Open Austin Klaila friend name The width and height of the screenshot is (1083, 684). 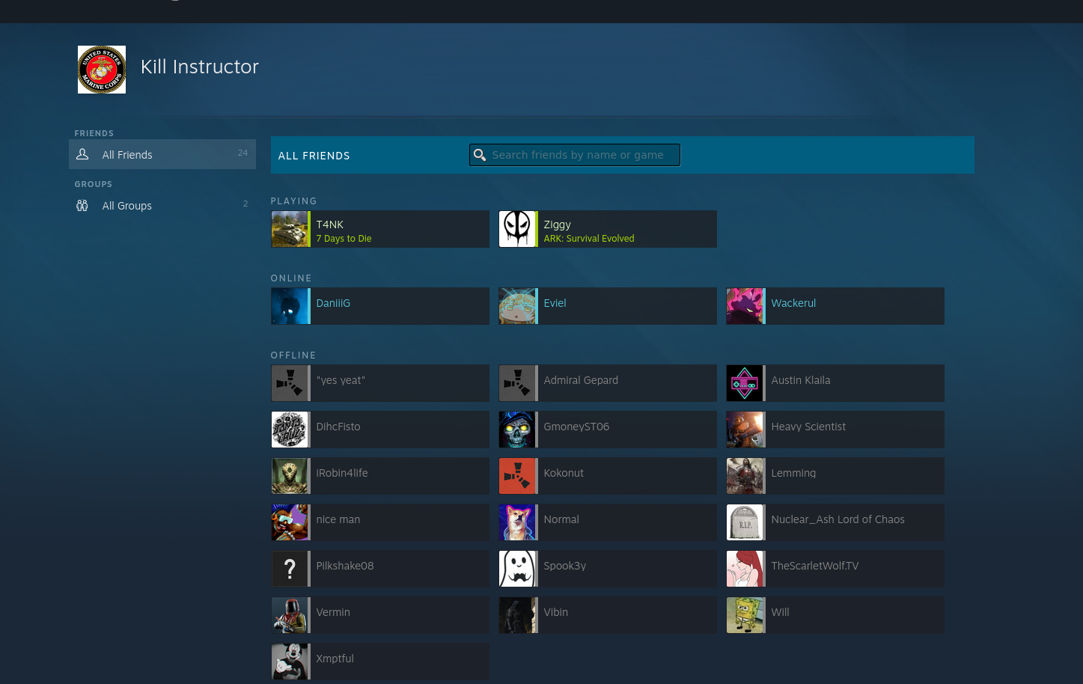(x=801, y=380)
